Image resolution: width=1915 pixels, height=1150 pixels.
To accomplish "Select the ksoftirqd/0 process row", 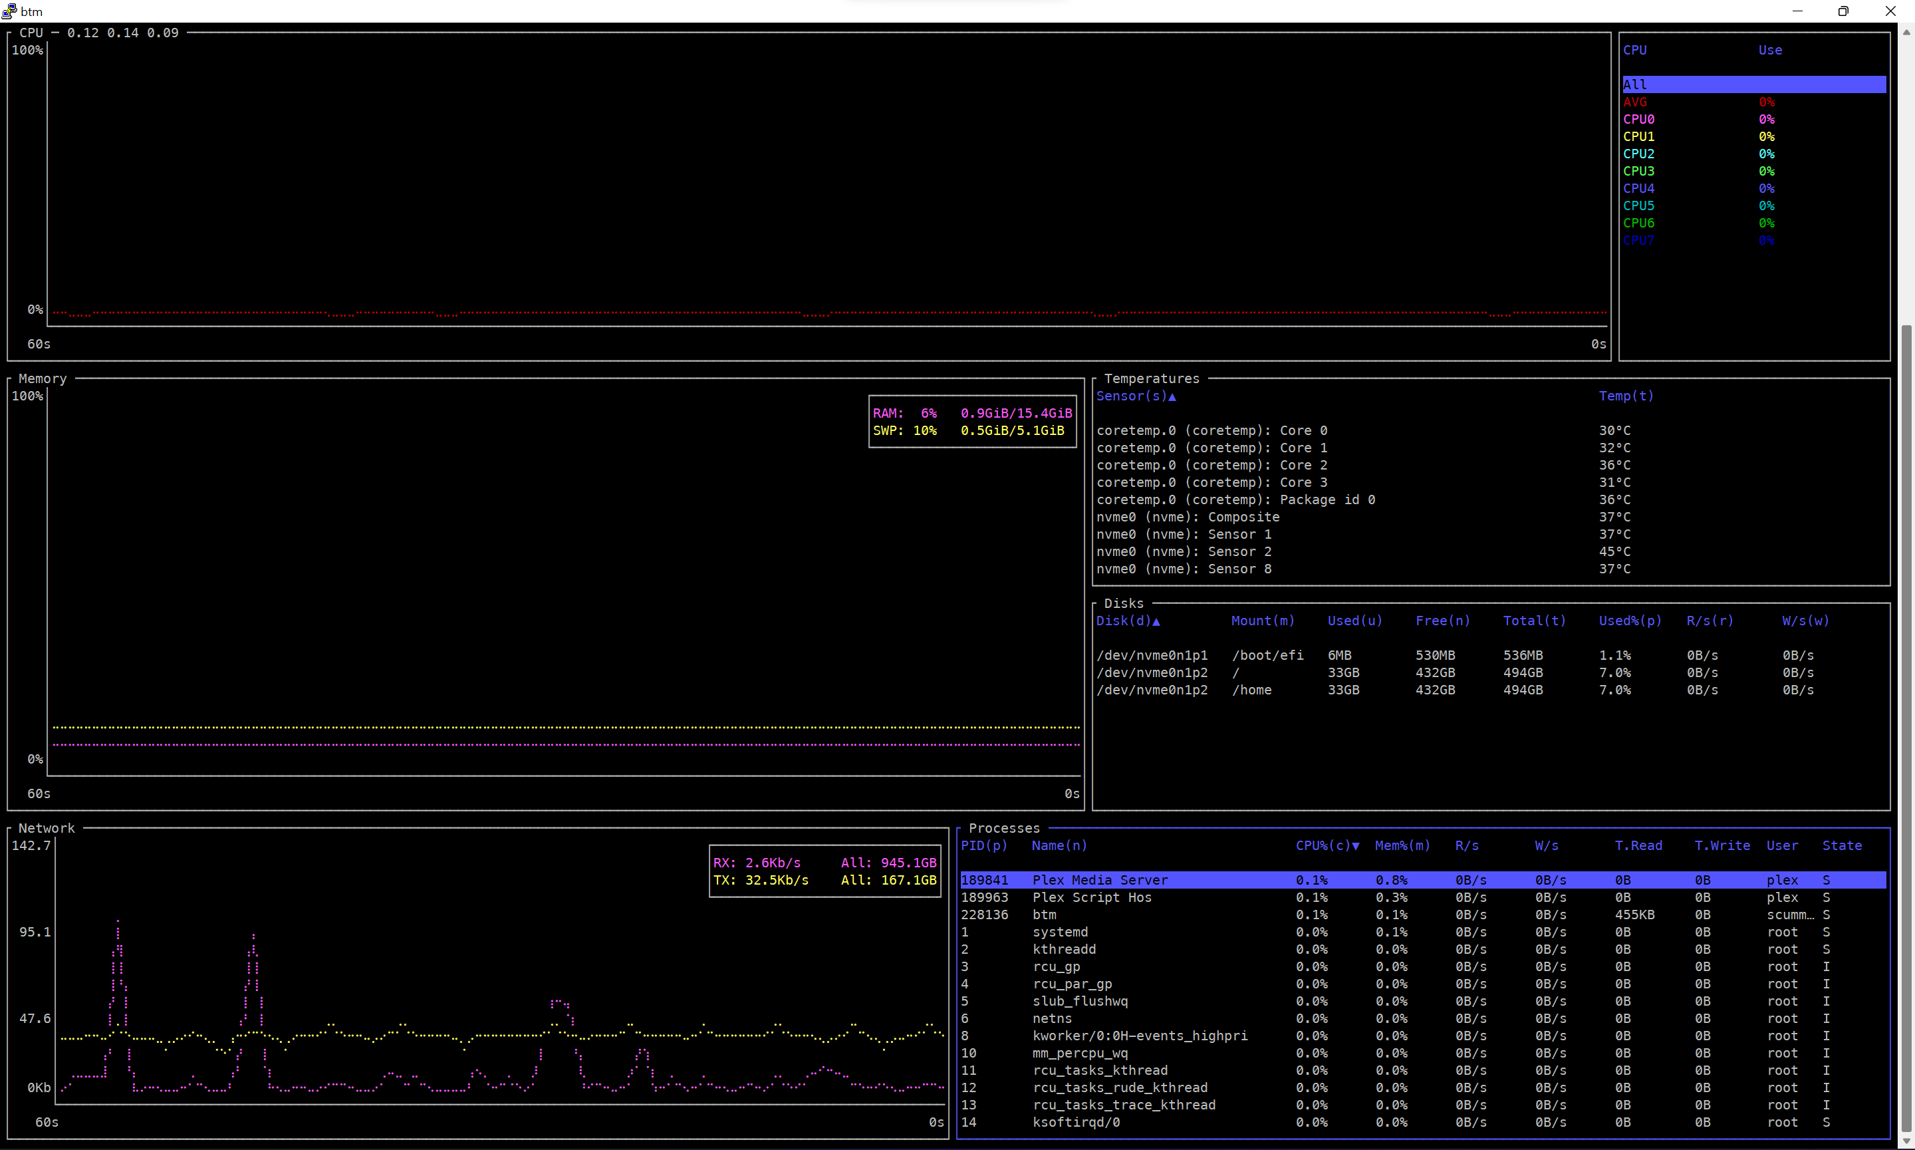I will (x=1423, y=1122).
